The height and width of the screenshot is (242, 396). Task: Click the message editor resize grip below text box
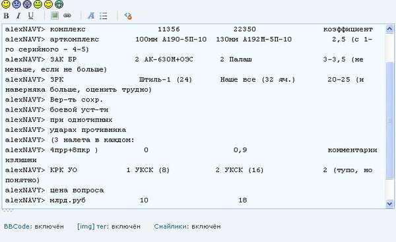click(x=7, y=210)
